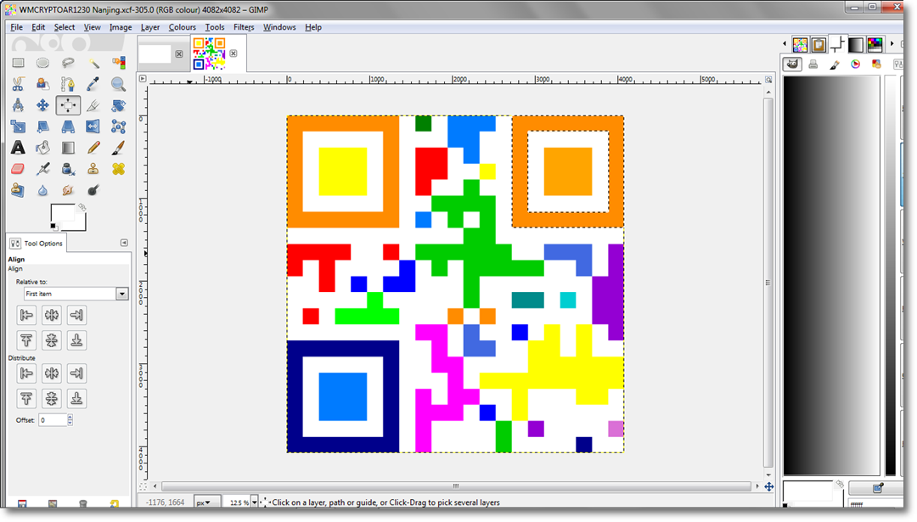This screenshot has height=522, width=917.
Task: Click the background colour swatch
Action: coord(81,224)
